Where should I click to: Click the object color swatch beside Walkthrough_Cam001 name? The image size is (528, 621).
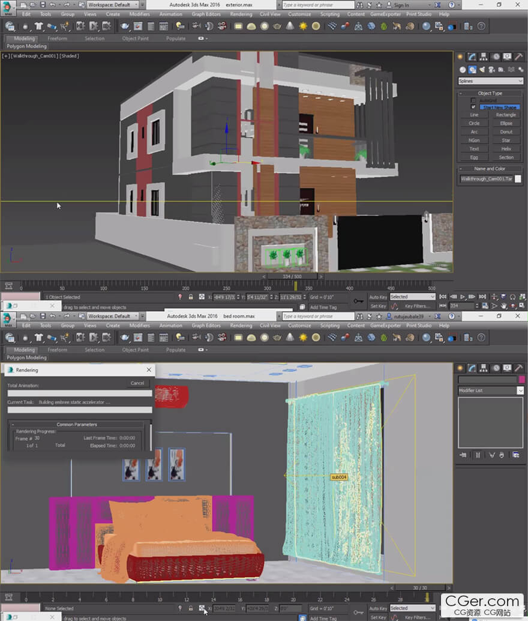click(518, 179)
